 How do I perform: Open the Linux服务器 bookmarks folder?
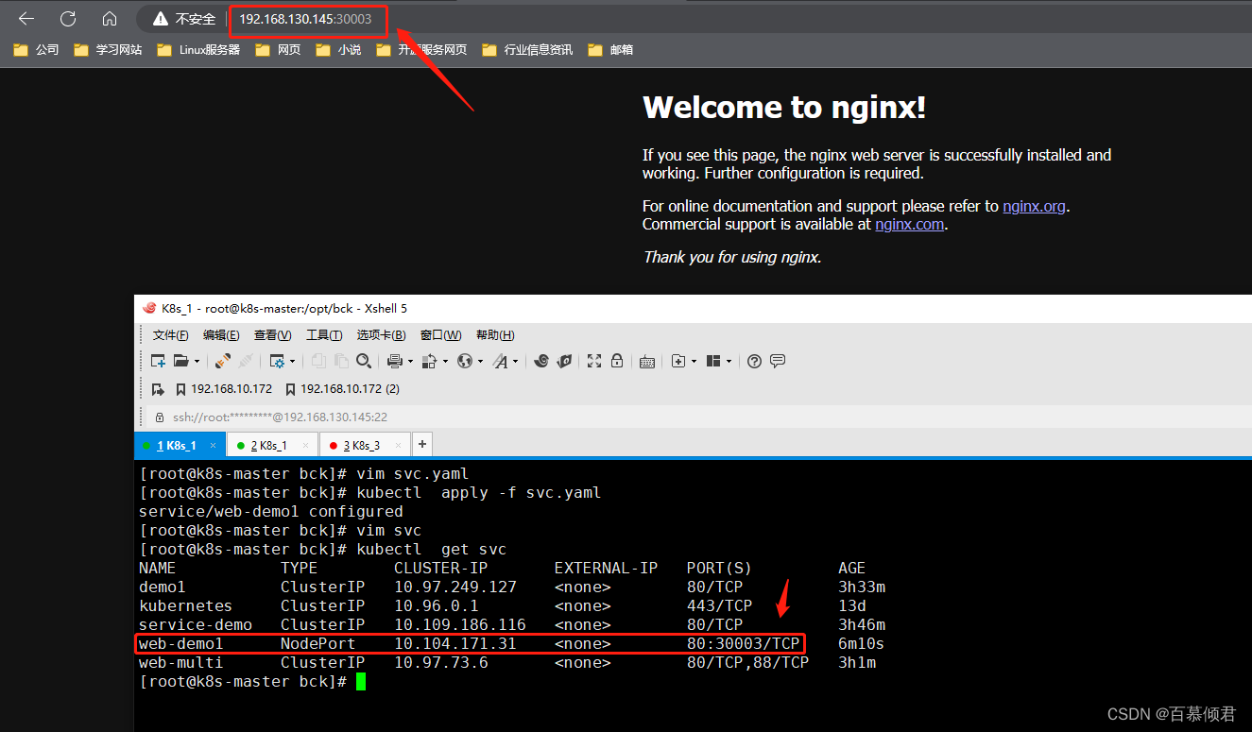pyautogui.click(x=199, y=49)
